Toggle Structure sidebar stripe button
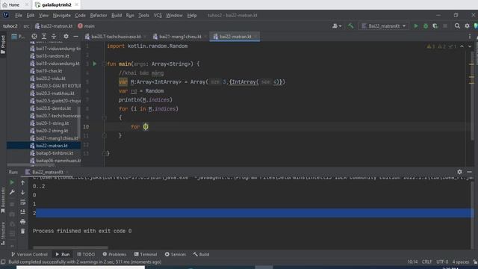 click(3, 233)
